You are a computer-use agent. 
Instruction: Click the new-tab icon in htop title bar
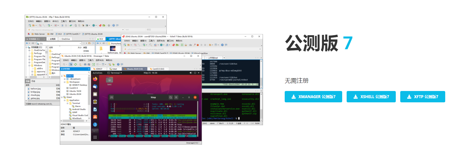[112, 97]
